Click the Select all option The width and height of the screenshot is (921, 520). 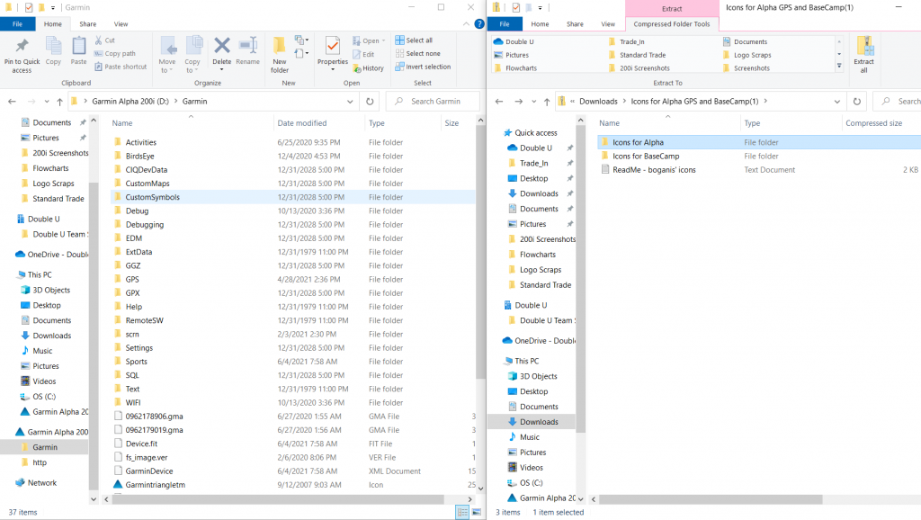418,40
